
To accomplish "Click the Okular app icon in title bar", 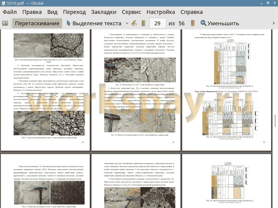I will (x=3, y=3).
